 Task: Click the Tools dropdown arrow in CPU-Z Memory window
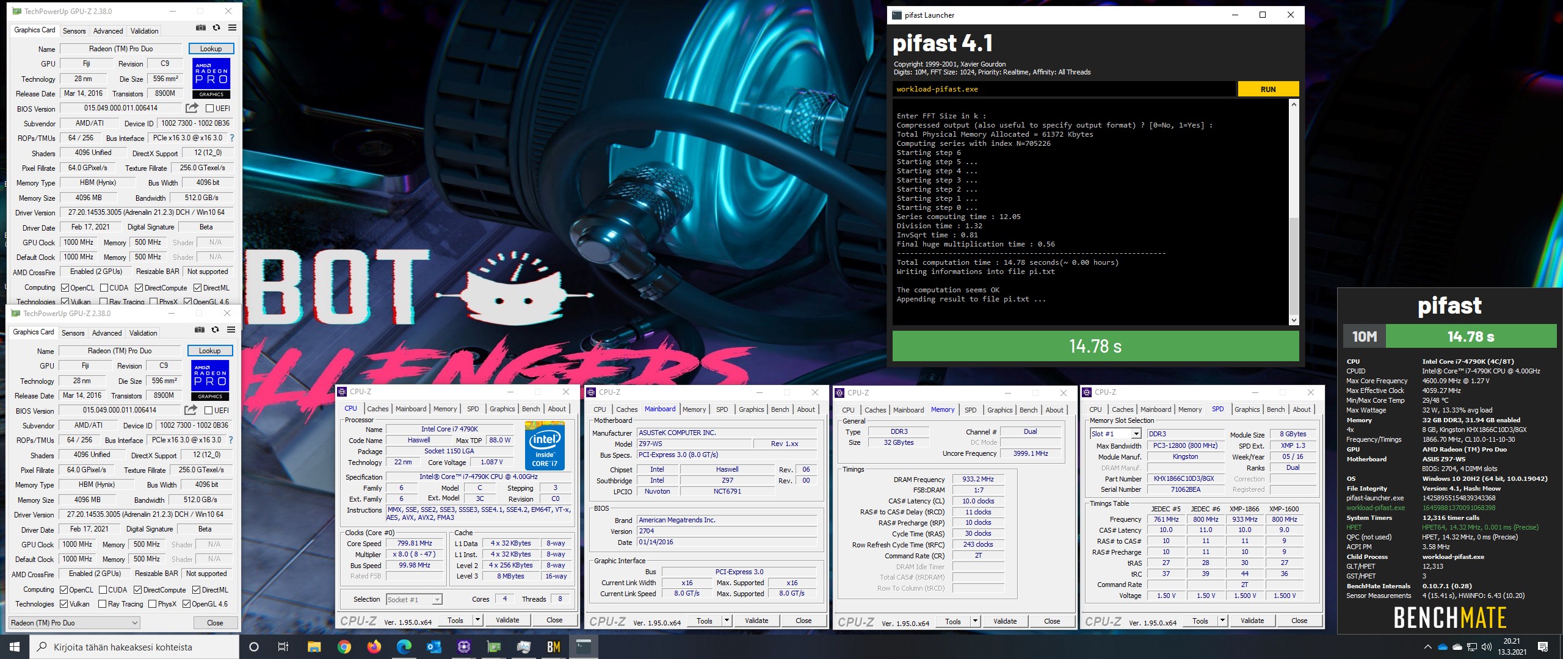click(975, 621)
